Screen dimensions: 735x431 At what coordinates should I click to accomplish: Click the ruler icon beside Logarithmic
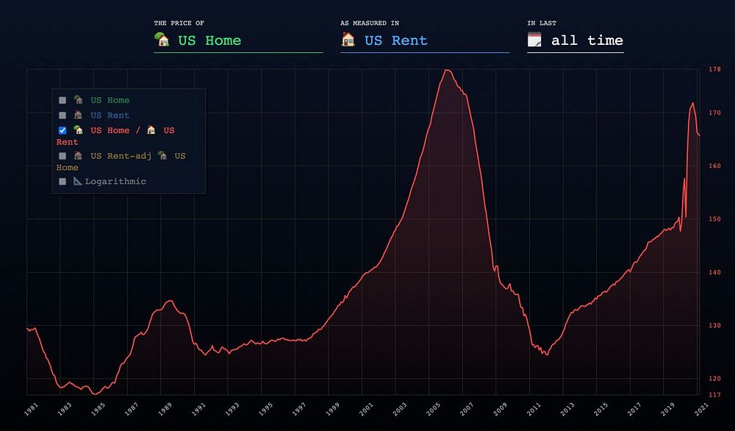78,181
